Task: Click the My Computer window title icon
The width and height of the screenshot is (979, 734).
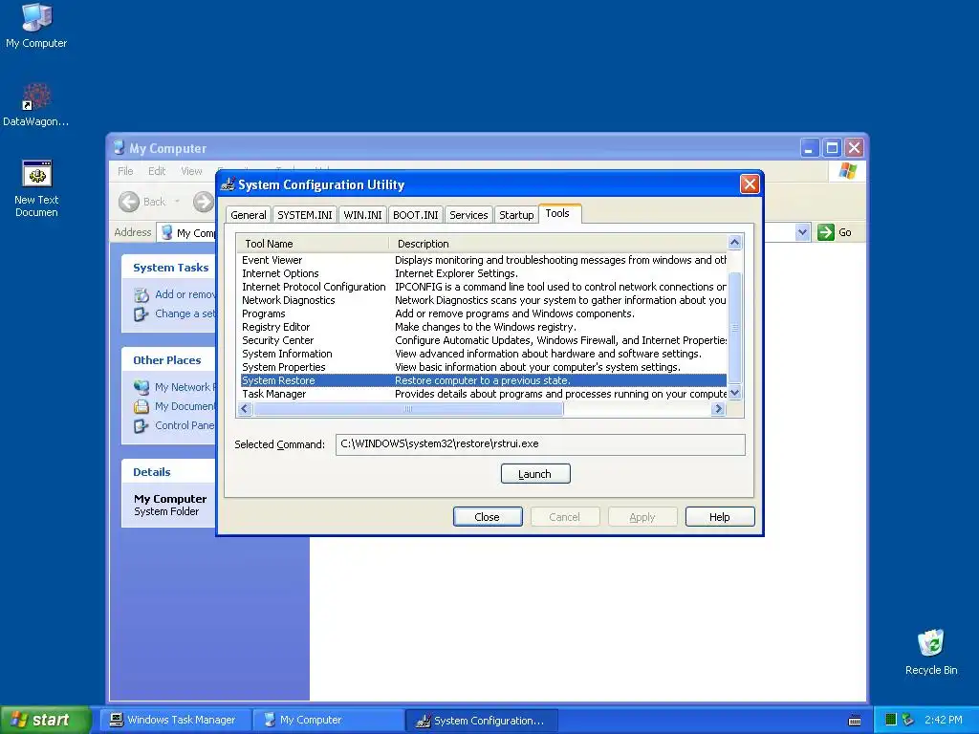Action: [120, 148]
